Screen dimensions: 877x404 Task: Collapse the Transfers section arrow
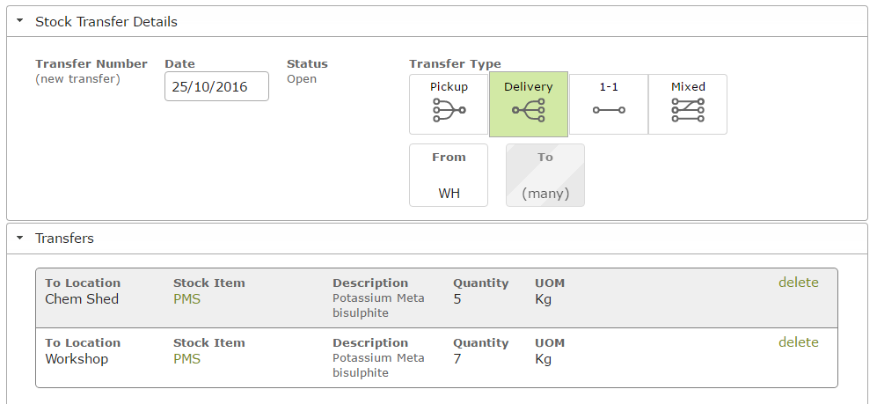tap(20, 238)
